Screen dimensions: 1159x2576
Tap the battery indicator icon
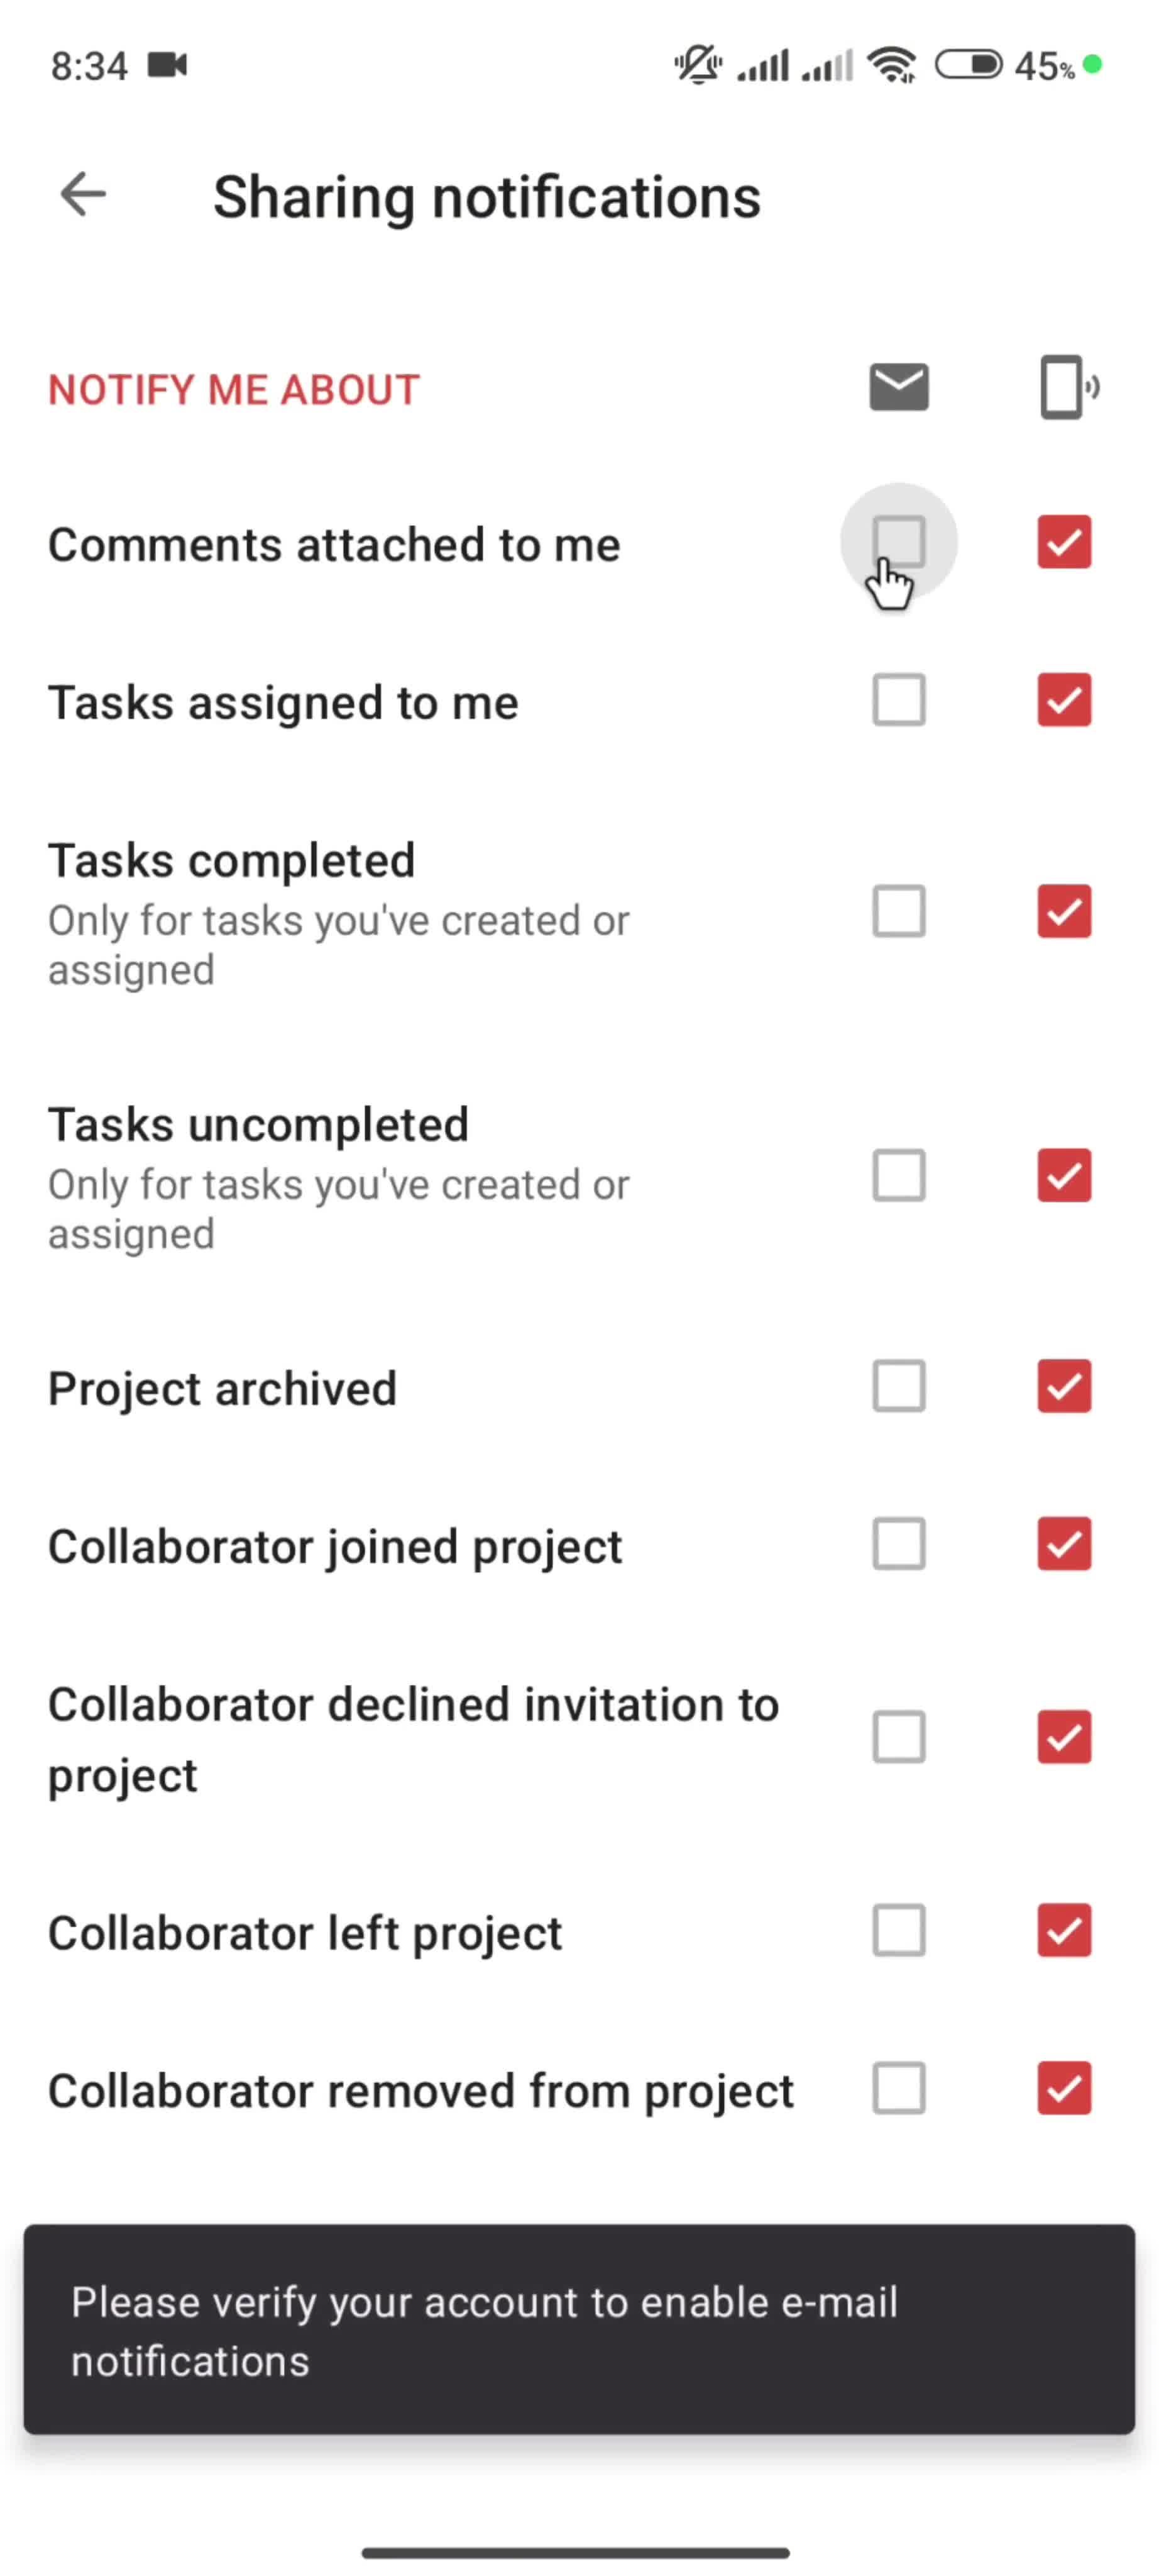(967, 66)
